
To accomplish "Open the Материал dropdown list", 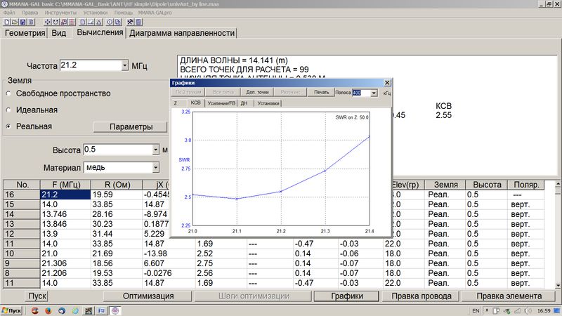I will pos(155,168).
